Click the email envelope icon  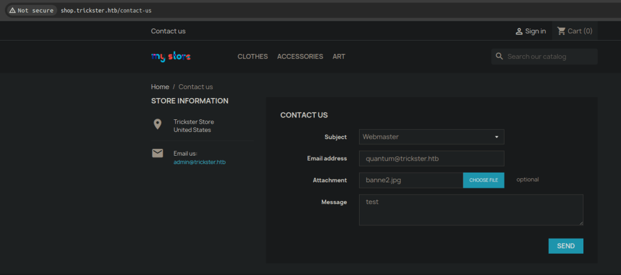coord(158,153)
